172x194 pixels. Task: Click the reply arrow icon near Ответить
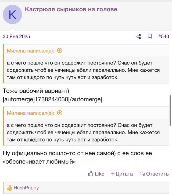pyautogui.click(x=142, y=174)
